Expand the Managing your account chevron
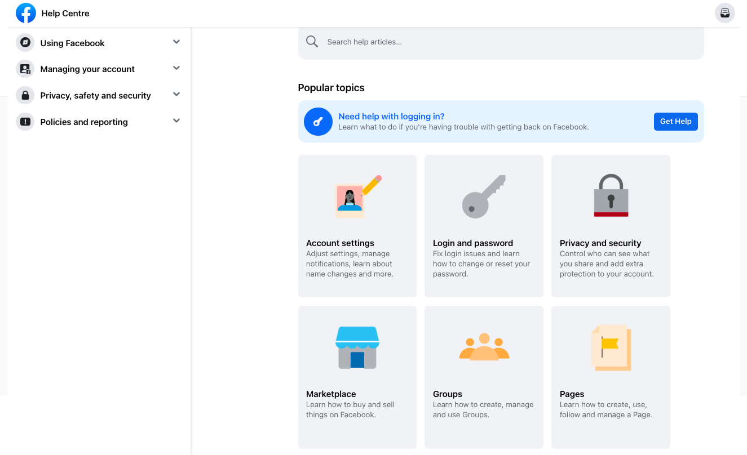 click(x=176, y=68)
